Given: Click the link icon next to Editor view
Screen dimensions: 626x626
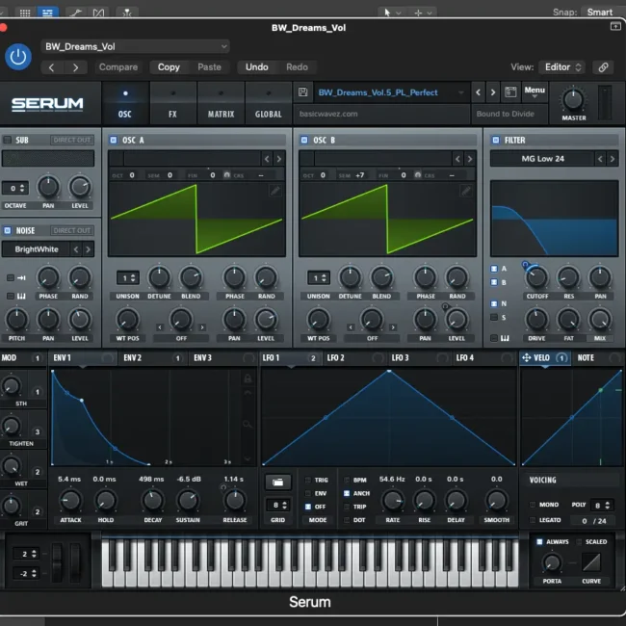Looking at the screenshot, I should pyautogui.click(x=603, y=67).
